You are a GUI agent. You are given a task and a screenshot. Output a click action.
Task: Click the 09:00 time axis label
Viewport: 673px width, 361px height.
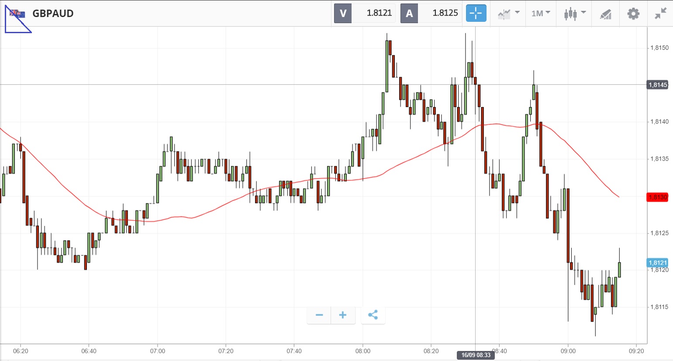tap(568, 351)
